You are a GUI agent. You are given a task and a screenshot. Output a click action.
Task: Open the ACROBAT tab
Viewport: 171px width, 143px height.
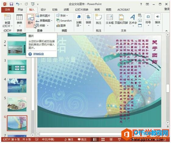point(123,9)
